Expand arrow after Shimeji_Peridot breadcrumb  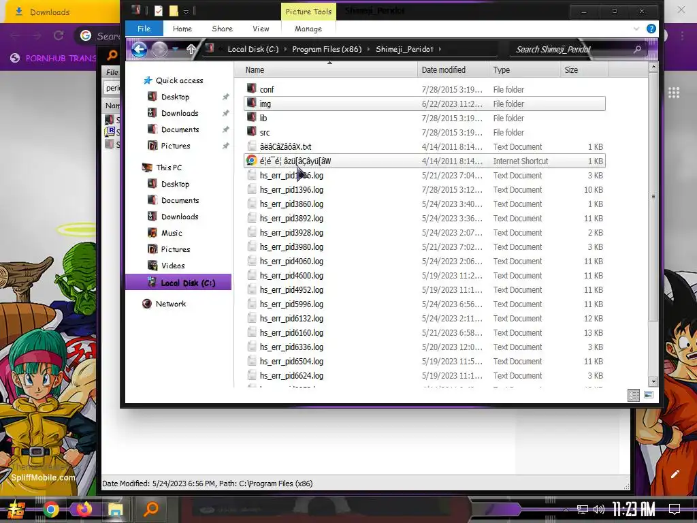click(440, 49)
